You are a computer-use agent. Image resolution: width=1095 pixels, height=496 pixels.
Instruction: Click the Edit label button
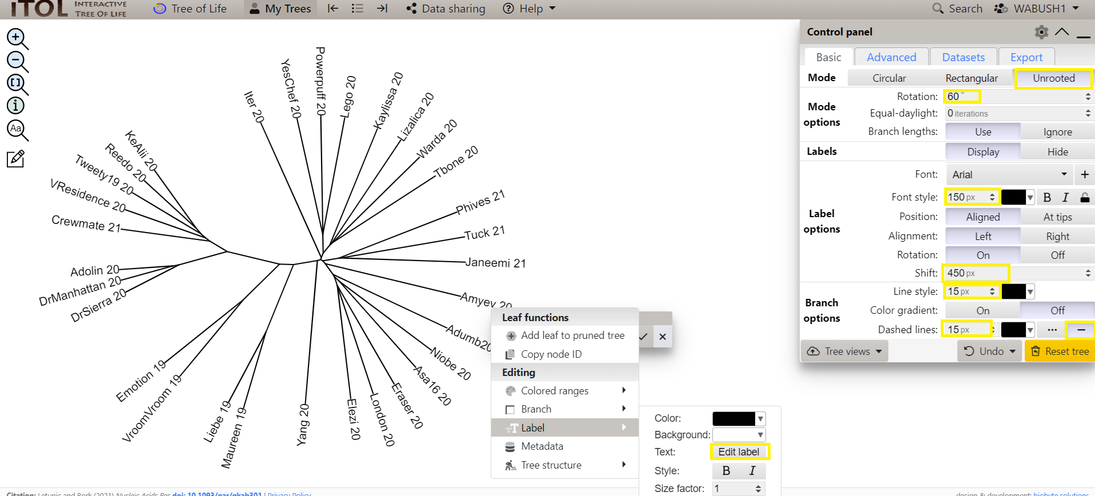coord(739,452)
